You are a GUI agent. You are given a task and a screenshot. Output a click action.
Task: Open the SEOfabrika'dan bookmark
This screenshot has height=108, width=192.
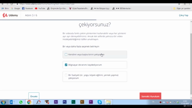coord(122,8)
